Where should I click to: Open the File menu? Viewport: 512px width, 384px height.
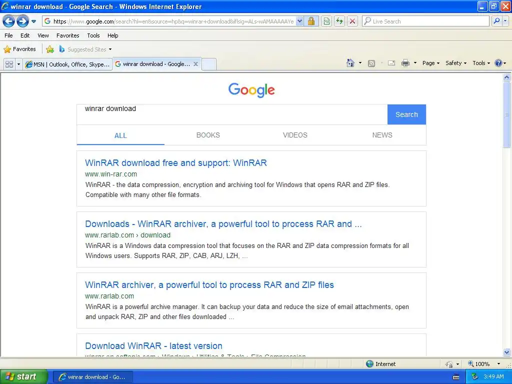[9, 35]
